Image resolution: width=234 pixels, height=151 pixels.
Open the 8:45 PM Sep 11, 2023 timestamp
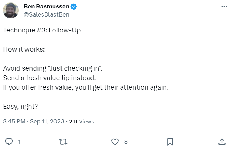[34, 121]
